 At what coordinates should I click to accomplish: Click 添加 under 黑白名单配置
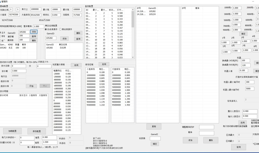pos(64,38)
